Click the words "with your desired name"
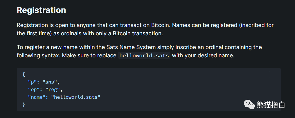The image size is (295, 118). 203,55
